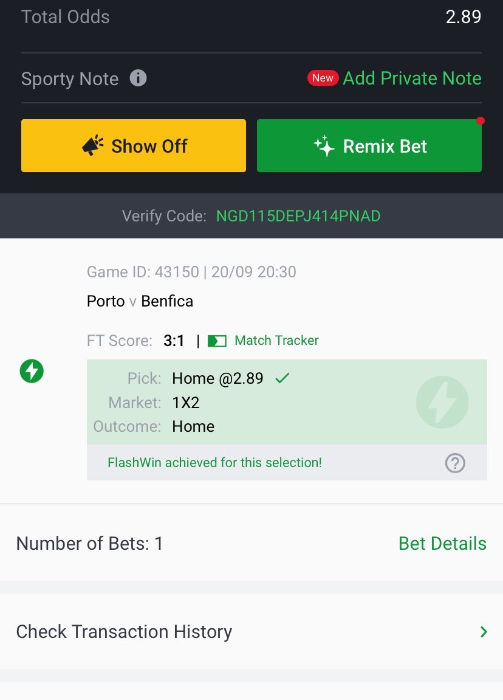Click the Show Off button
The width and height of the screenshot is (503, 700).
point(133,145)
